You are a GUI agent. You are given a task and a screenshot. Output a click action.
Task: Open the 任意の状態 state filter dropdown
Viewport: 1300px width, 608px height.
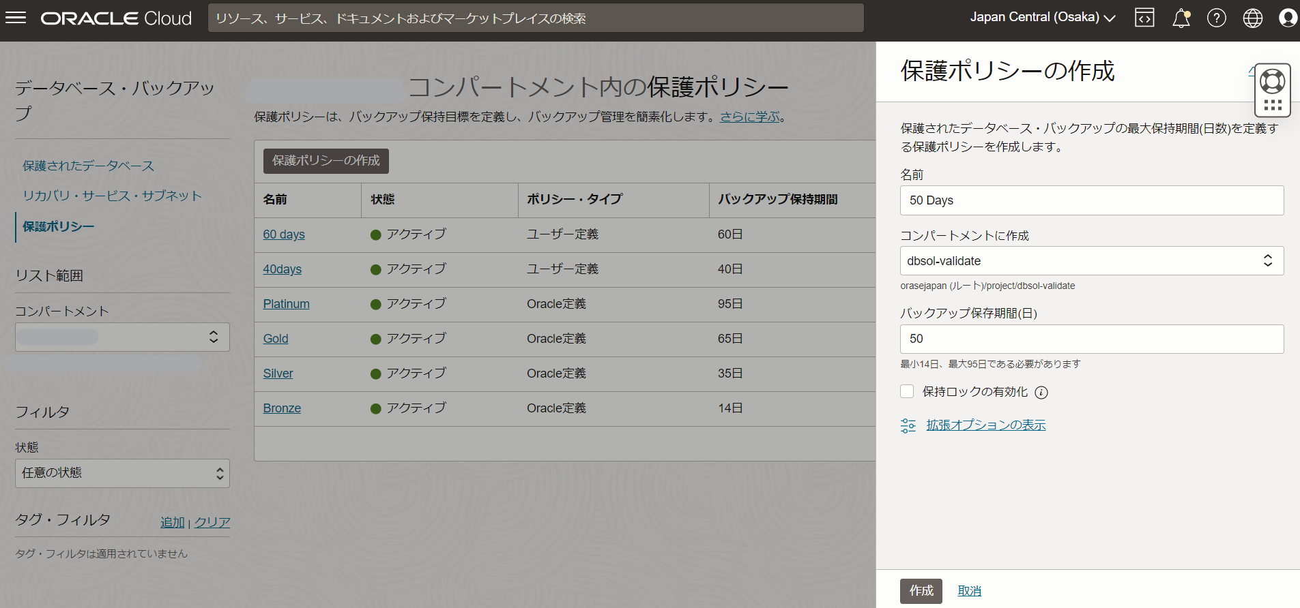122,473
